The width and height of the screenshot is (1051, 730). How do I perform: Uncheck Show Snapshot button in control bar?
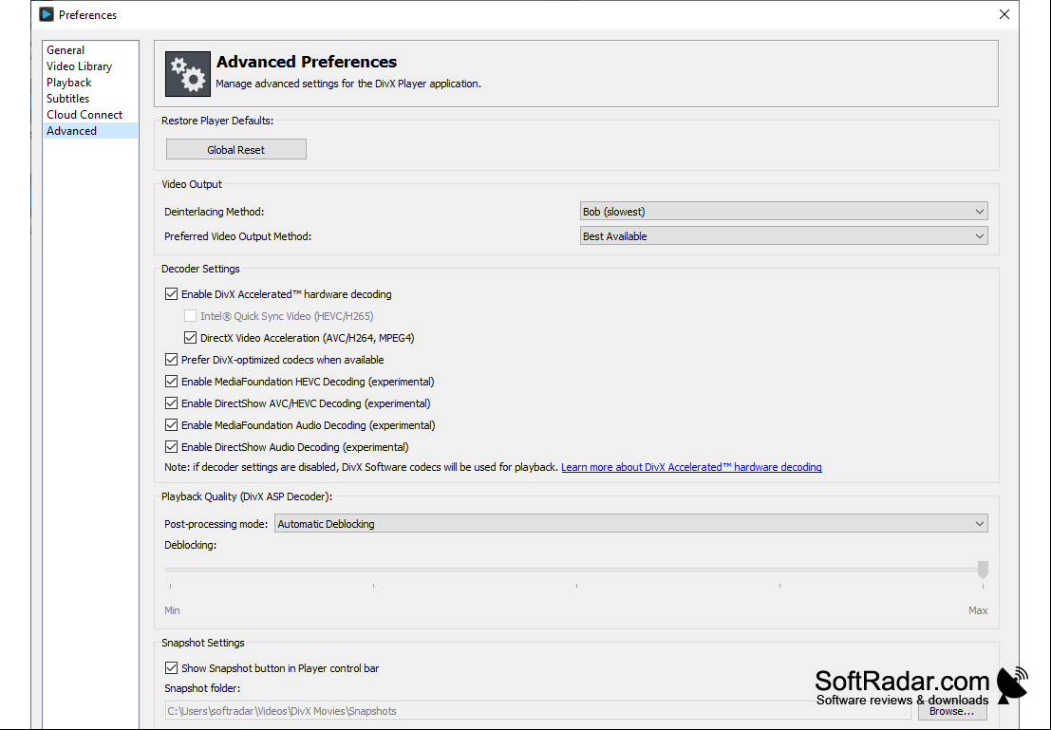coord(172,668)
